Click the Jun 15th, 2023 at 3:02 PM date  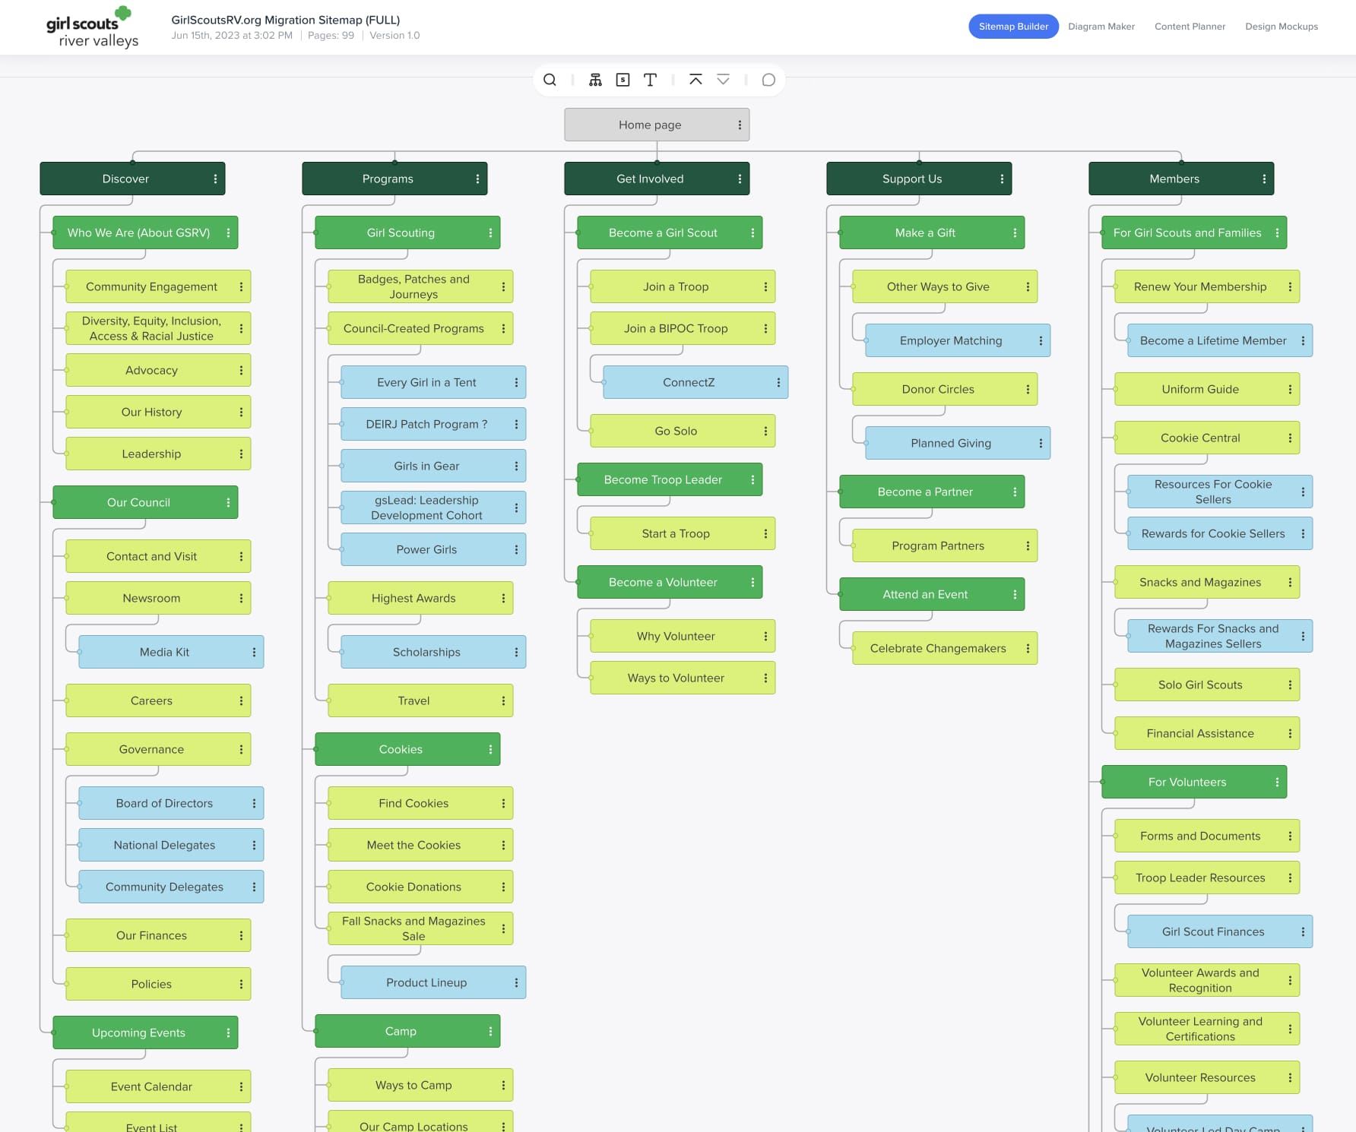point(232,36)
